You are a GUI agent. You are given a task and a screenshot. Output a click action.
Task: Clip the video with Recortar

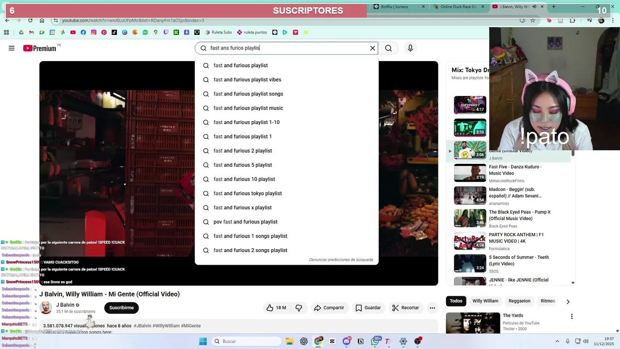click(405, 308)
